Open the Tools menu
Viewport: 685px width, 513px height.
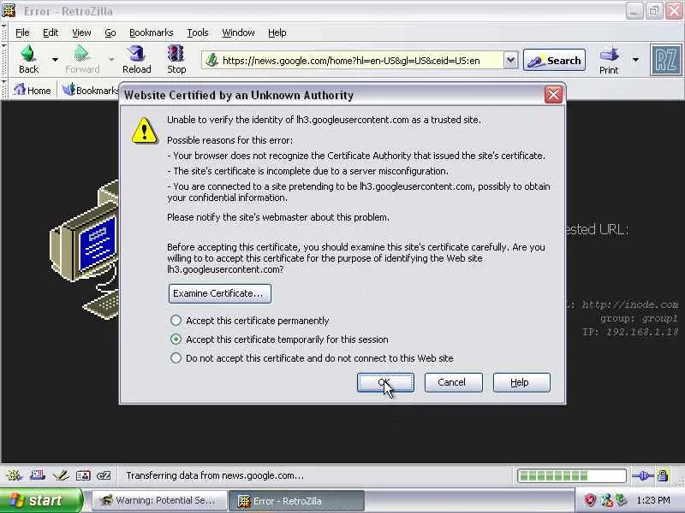tap(198, 32)
